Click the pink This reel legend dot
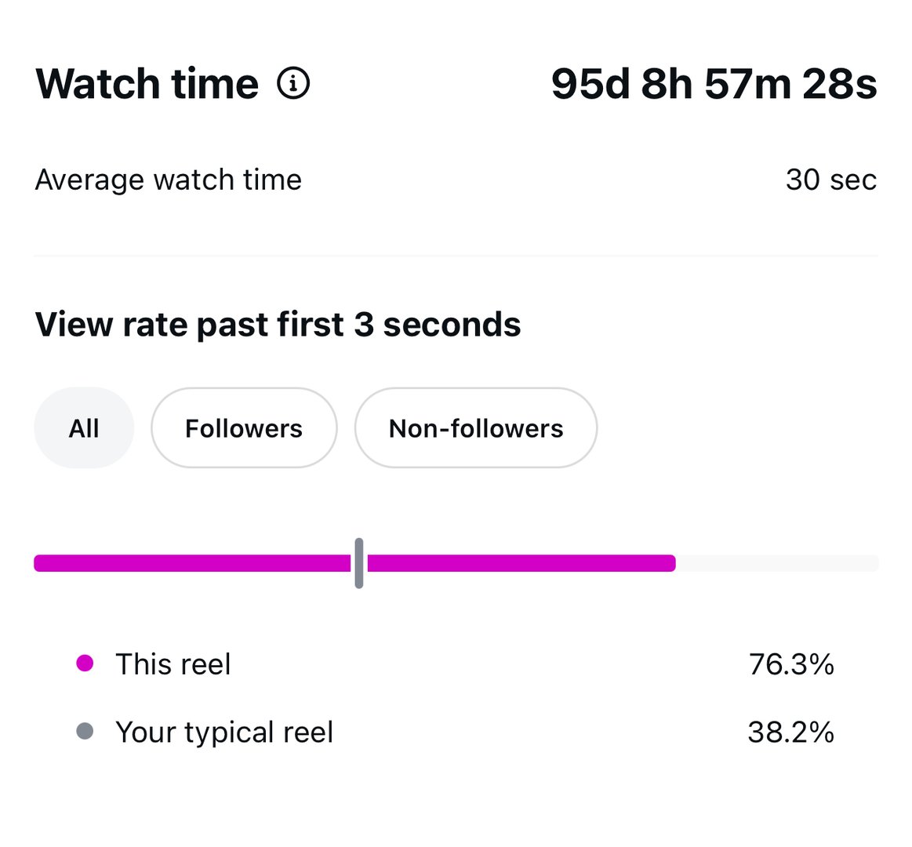The image size is (912, 847). [x=85, y=663]
